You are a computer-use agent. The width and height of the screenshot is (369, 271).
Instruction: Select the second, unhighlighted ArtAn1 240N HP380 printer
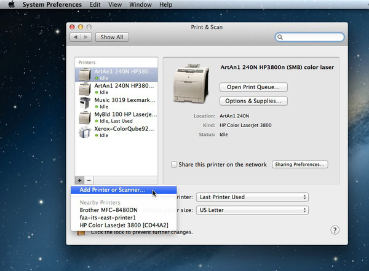coord(116,89)
